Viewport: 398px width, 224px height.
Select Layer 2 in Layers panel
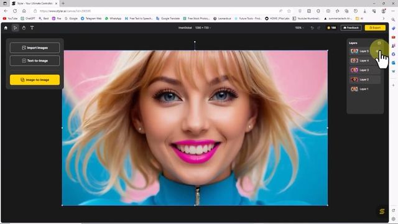[365, 80]
